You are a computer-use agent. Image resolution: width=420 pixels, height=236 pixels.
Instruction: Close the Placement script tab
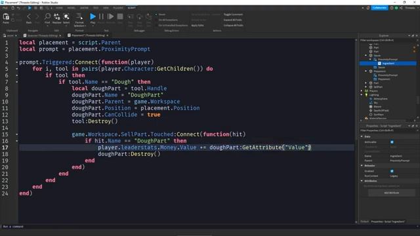(108, 35)
